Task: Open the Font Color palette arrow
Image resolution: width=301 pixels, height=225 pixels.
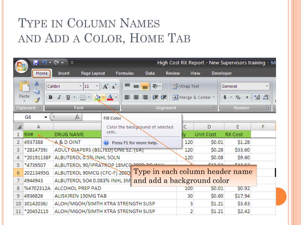Action: point(116,97)
